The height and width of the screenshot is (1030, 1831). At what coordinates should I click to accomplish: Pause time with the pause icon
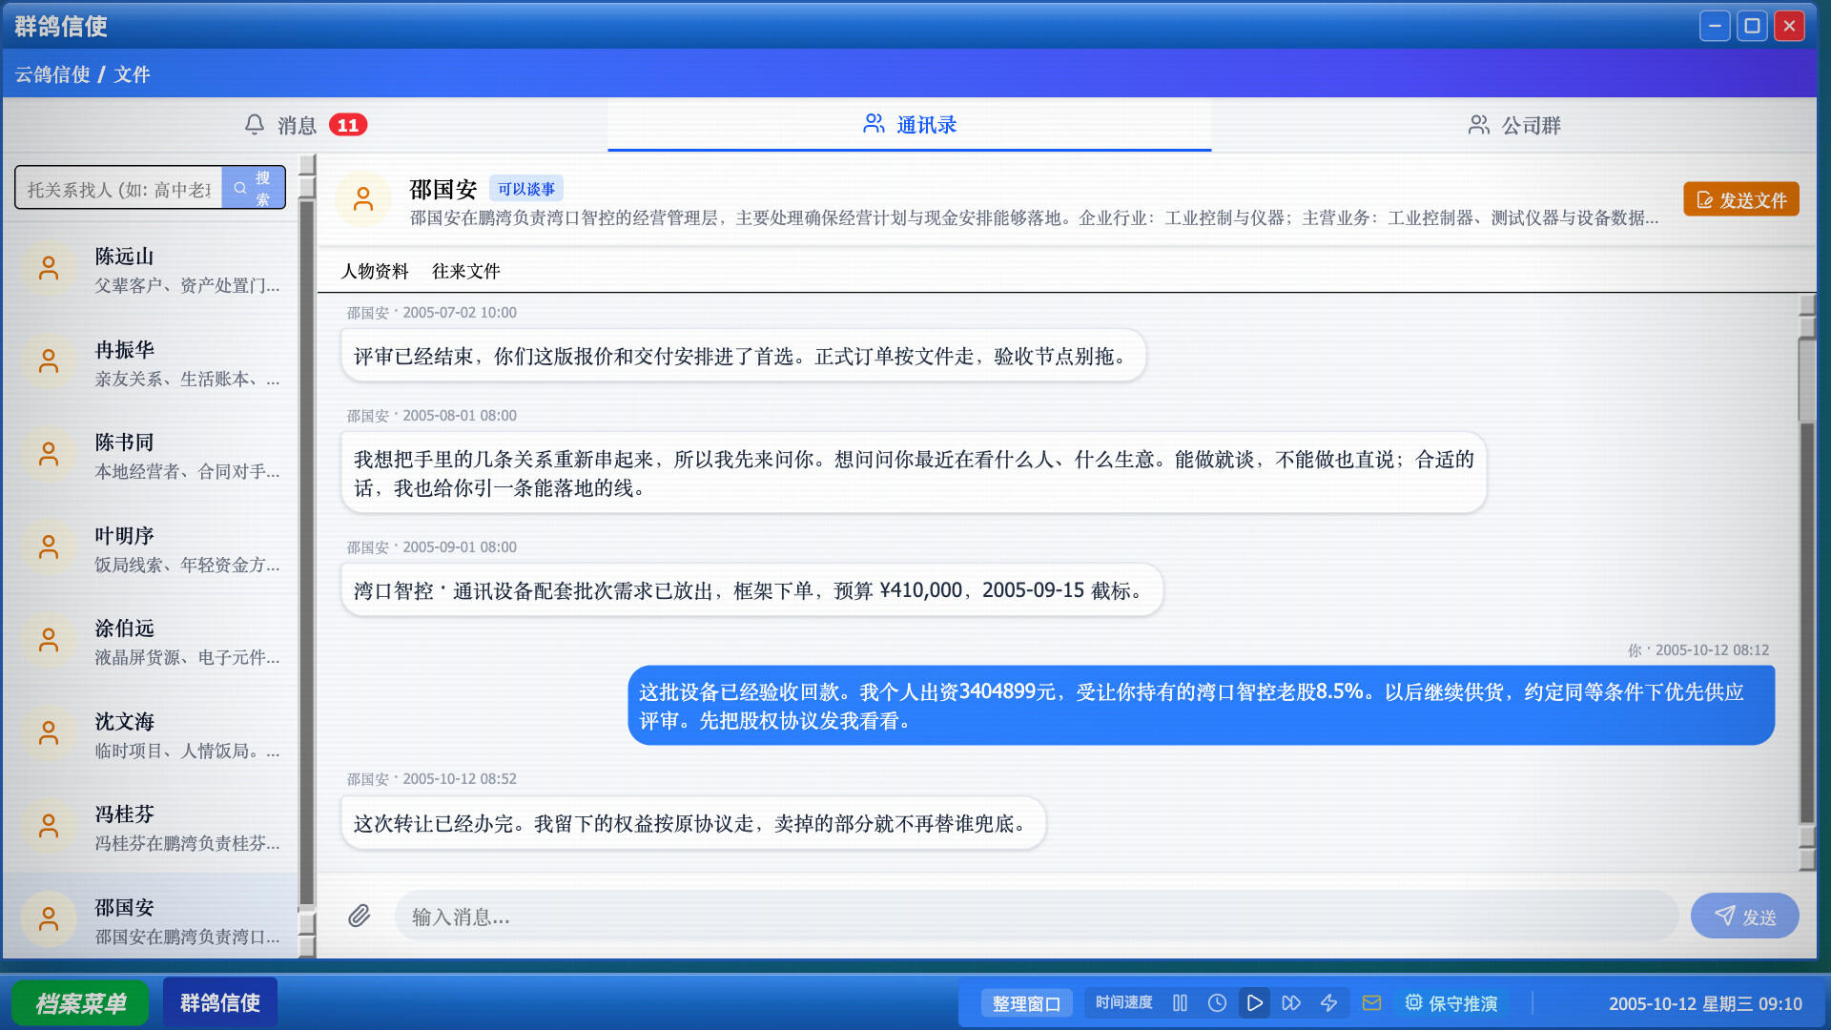[x=1180, y=1003]
